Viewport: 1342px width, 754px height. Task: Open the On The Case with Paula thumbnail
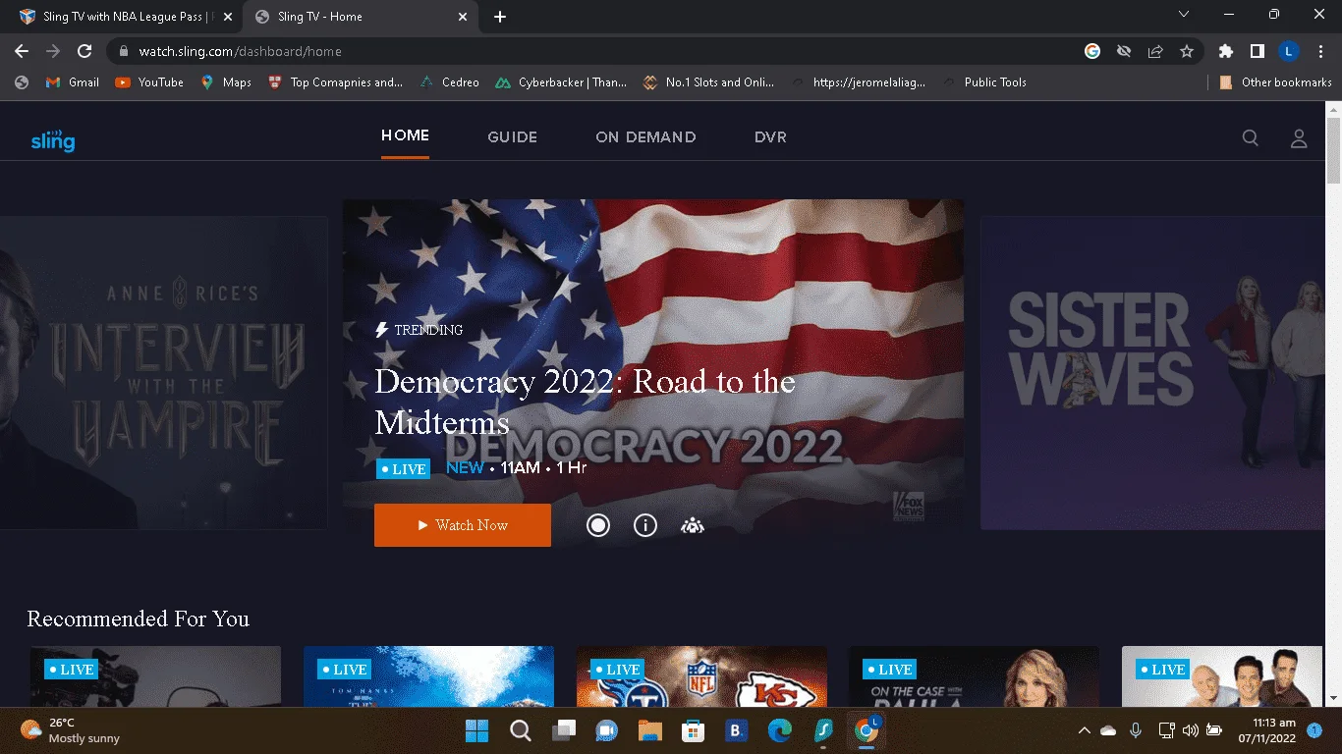[975, 676]
